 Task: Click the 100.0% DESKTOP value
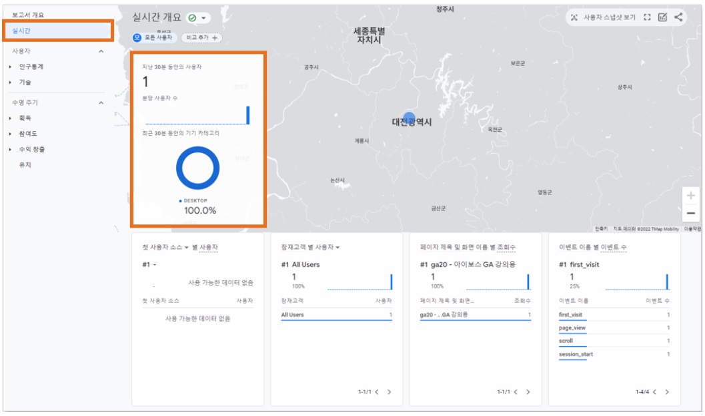[200, 210]
